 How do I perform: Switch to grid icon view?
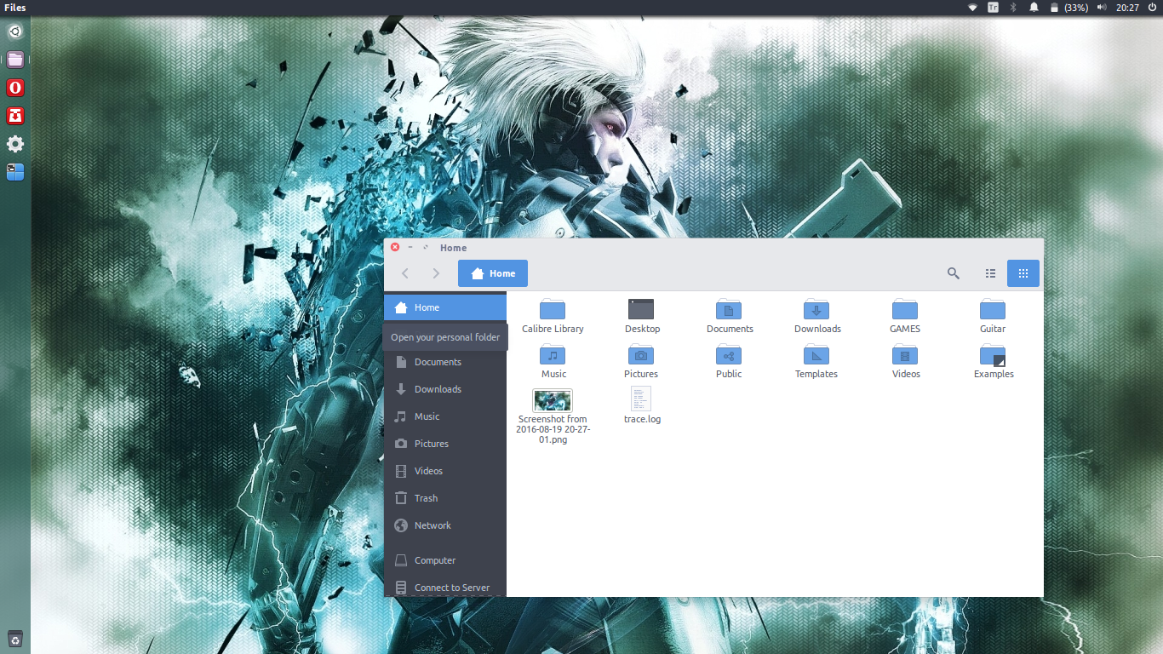click(x=1023, y=273)
